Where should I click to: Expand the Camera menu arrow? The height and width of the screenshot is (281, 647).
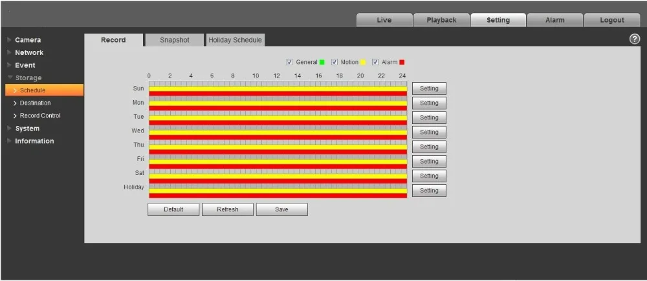9,40
